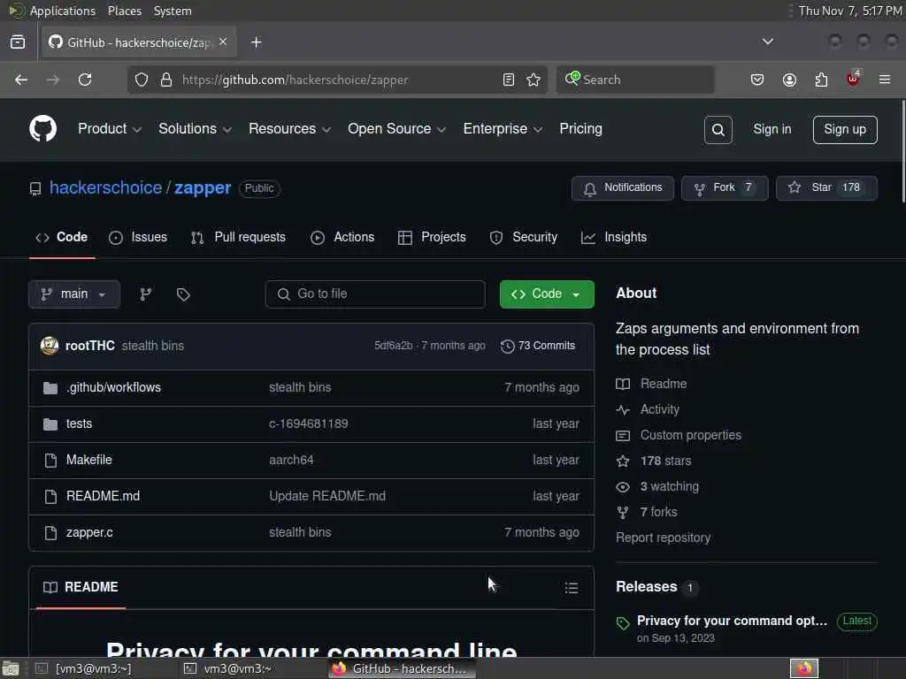Click the Firefox icon in the bottom panel tray
The height and width of the screenshot is (679, 906).
coord(803,668)
